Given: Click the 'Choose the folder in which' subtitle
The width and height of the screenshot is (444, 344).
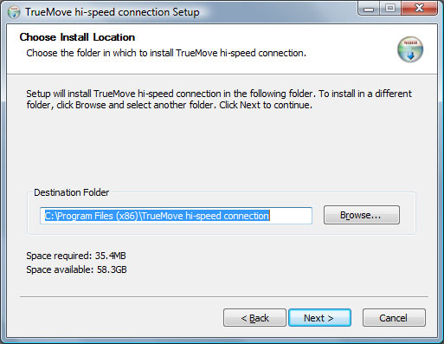Looking at the screenshot, I should (166, 53).
